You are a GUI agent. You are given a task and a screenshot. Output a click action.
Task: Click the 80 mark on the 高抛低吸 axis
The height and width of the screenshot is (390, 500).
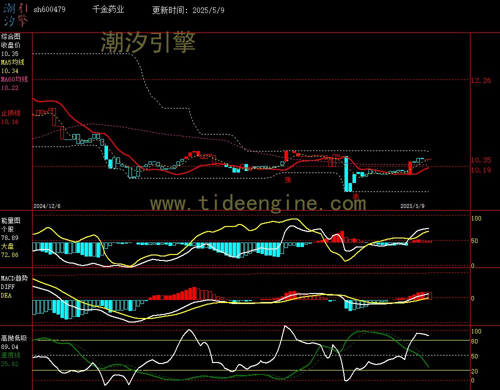[474, 341]
